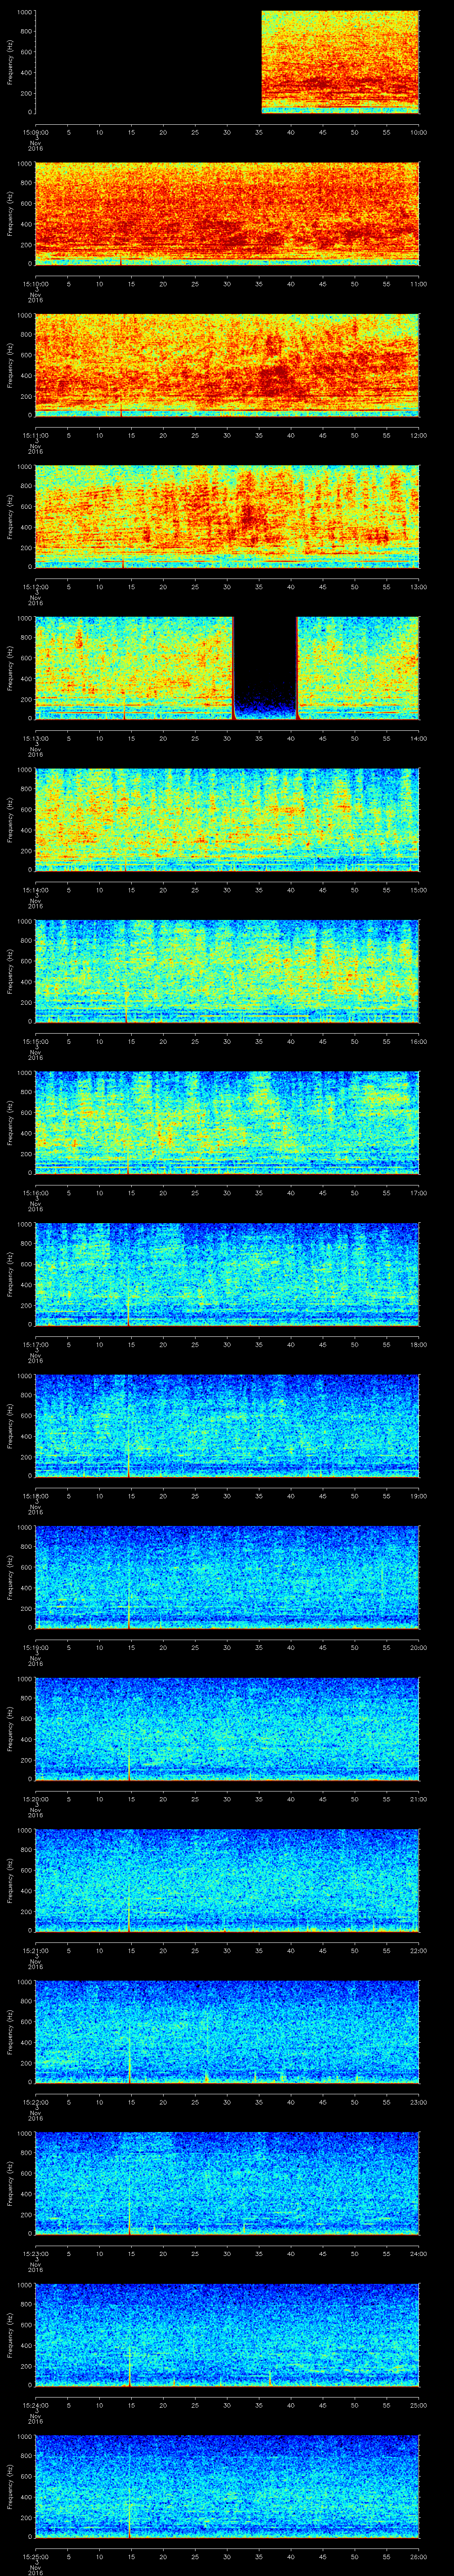454x2576 pixels.
Task: Click the 15:12:00 start time label
Action: coord(35,587)
